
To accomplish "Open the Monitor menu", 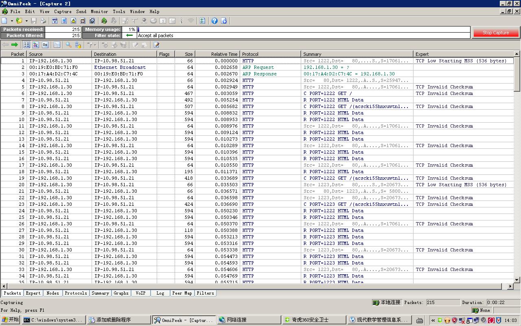I will [x=99, y=11].
